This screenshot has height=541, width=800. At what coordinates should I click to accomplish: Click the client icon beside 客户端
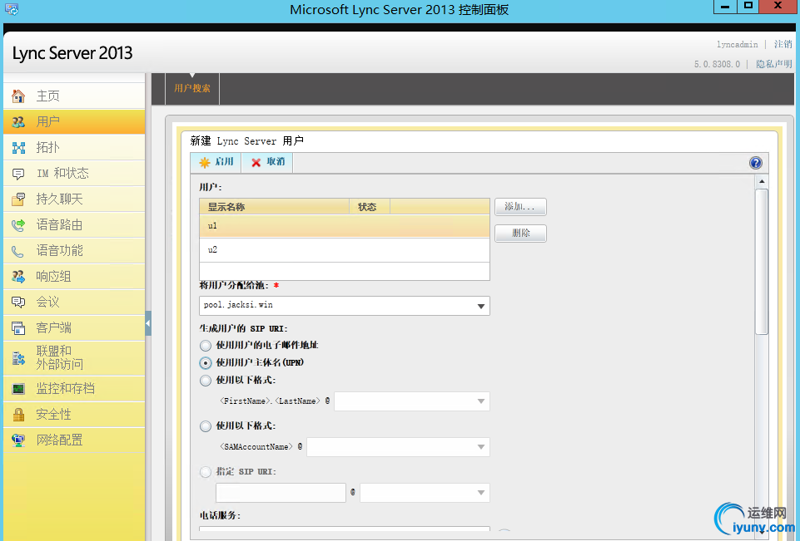tap(18, 328)
